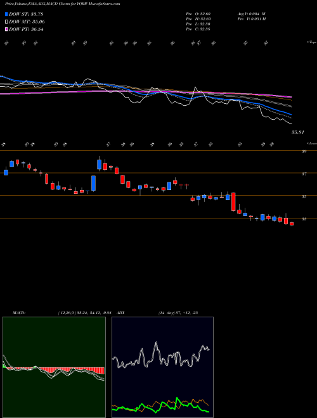Click the 'Avg V: 0.094 M' volume text
This screenshot has width=317, height=418.
tap(251, 14)
